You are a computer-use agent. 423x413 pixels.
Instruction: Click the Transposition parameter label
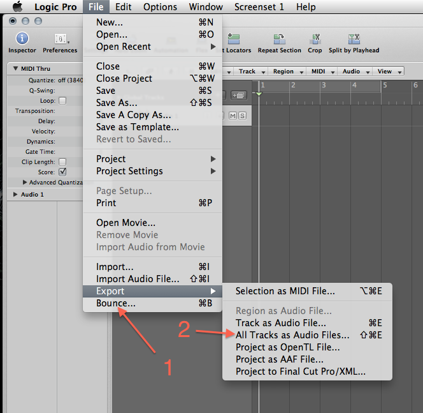[35, 111]
